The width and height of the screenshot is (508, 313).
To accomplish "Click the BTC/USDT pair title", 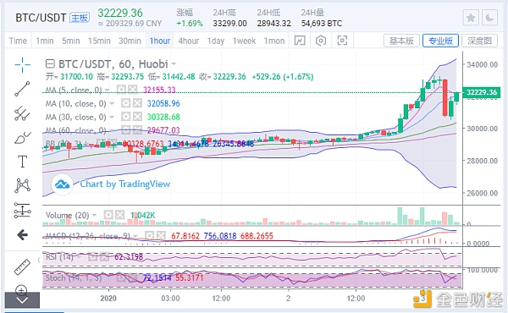I will 41,18.
